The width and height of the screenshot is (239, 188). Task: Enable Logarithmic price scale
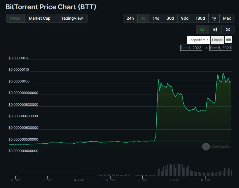click(x=198, y=40)
